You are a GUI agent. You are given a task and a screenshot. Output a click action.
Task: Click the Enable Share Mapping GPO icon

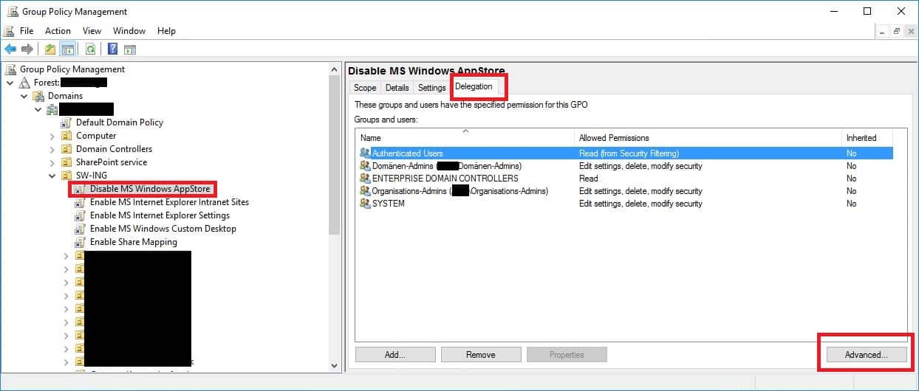[x=80, y=242]
